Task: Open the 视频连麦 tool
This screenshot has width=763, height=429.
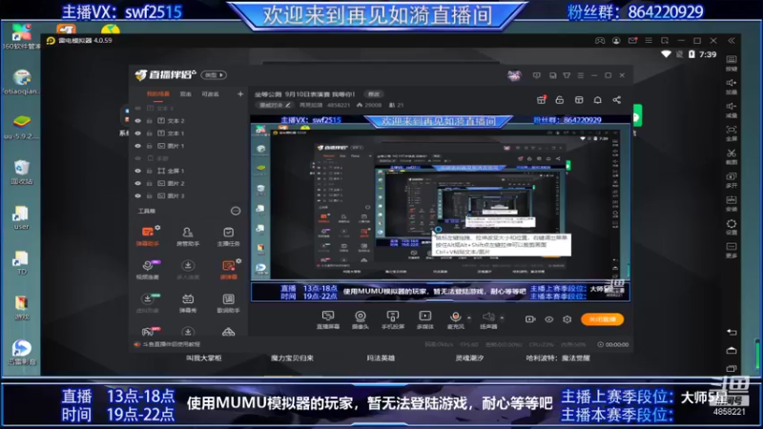Action: [148, 269]
